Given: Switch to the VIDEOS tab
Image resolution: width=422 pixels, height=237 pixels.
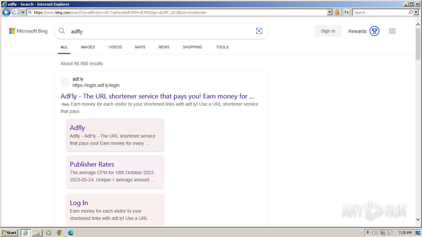Looking at the screenshot, I should coord(115,47).
